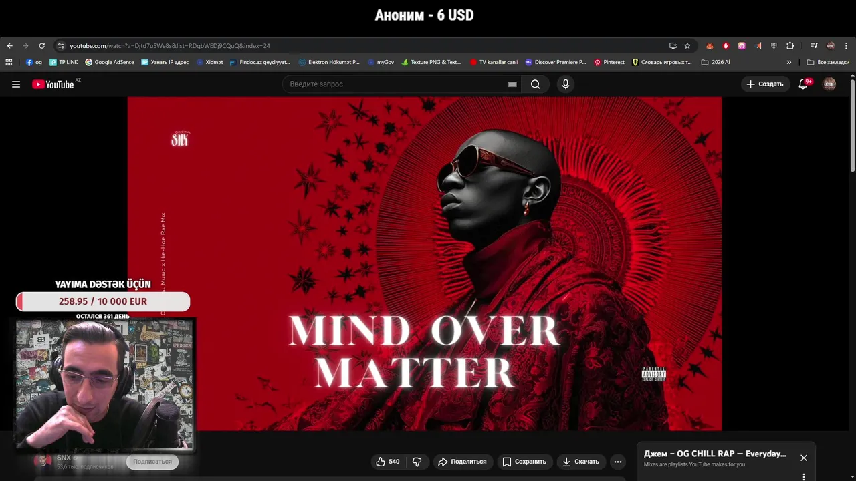Open the browser Extensions puzzle menu
The image size is (856, 481).
coord(790,46)
